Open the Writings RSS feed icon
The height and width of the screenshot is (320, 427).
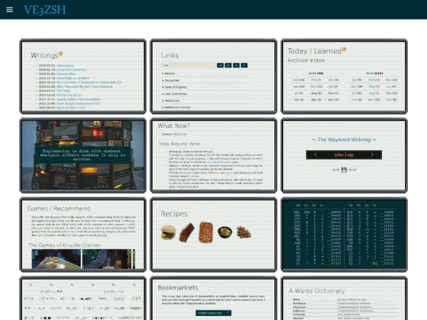click(x=61, y=54)
